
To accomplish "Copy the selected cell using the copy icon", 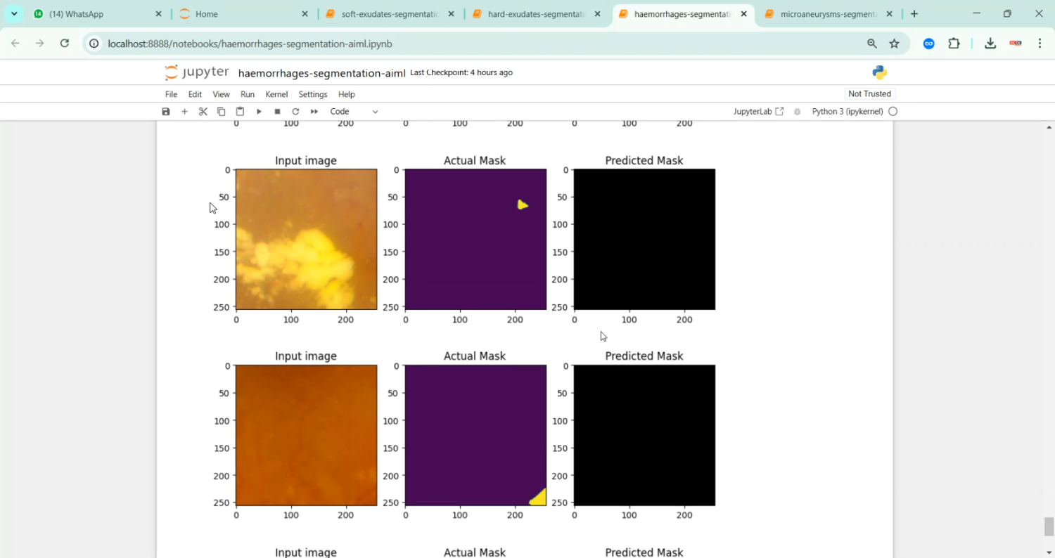I will click(221, 111).
